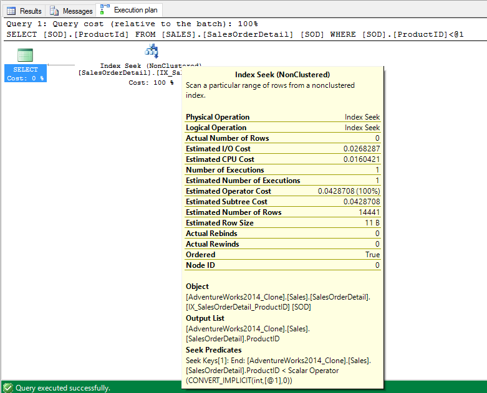Click the 'Query executed successfully.' status message
Image resolution: width=487 pixels, height=393 pixels.
pos(63,388)
